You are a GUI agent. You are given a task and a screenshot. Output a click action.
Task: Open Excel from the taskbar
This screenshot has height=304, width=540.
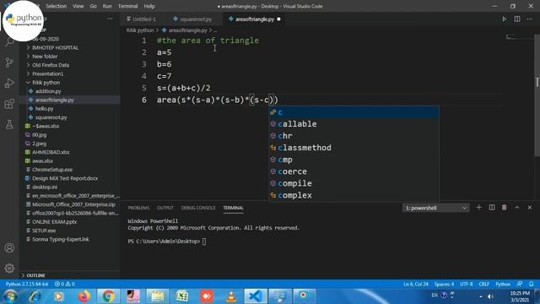click(x=182, y=296)
